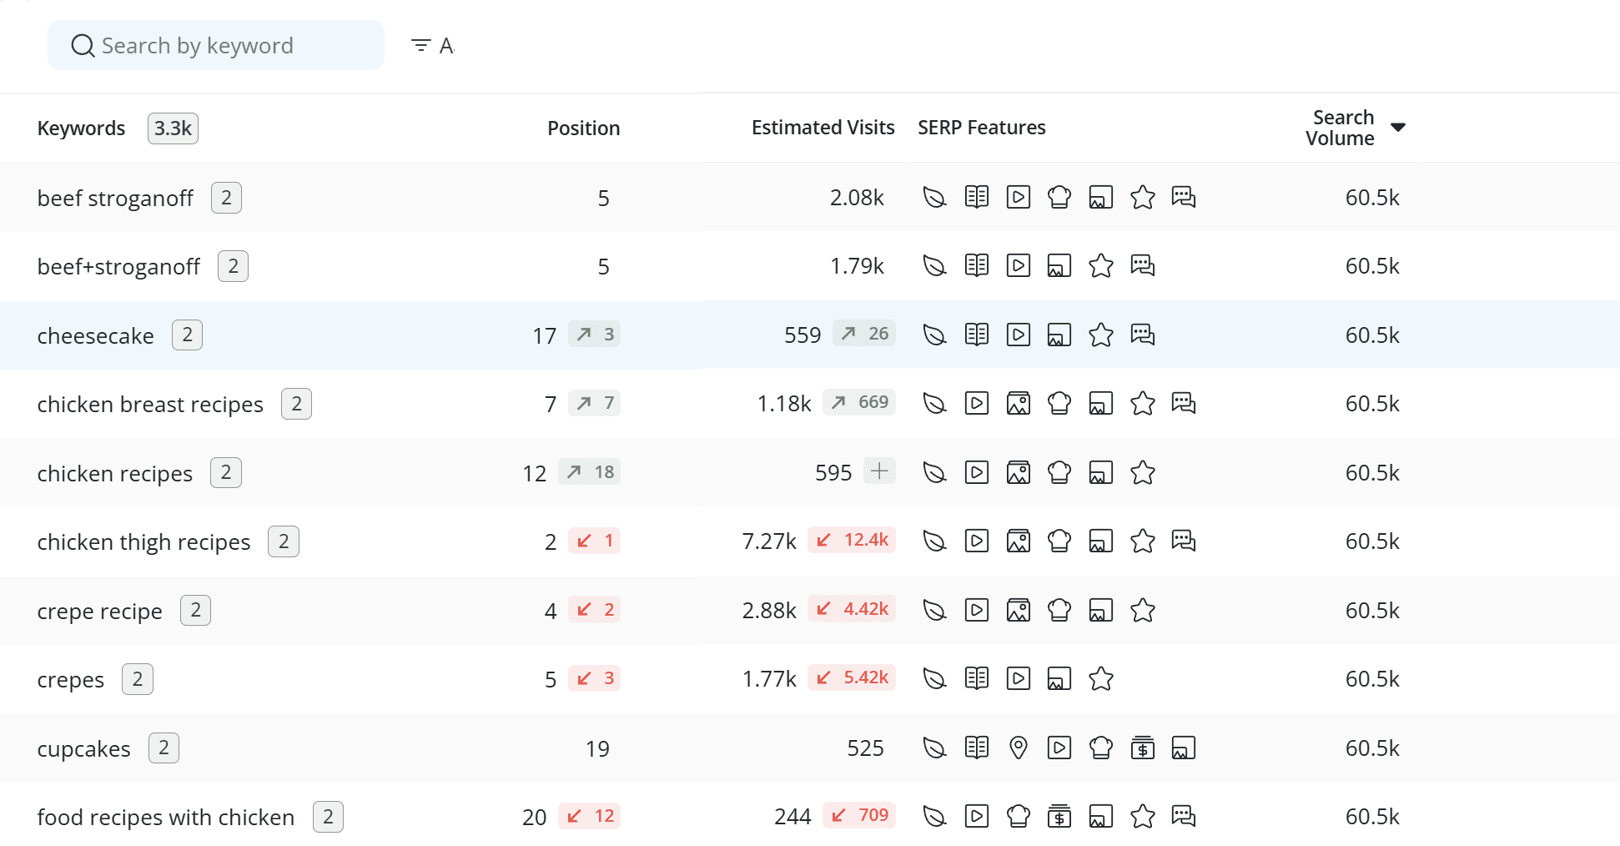Click the chef hat icon for beef stroganoff

[1059, 197]
